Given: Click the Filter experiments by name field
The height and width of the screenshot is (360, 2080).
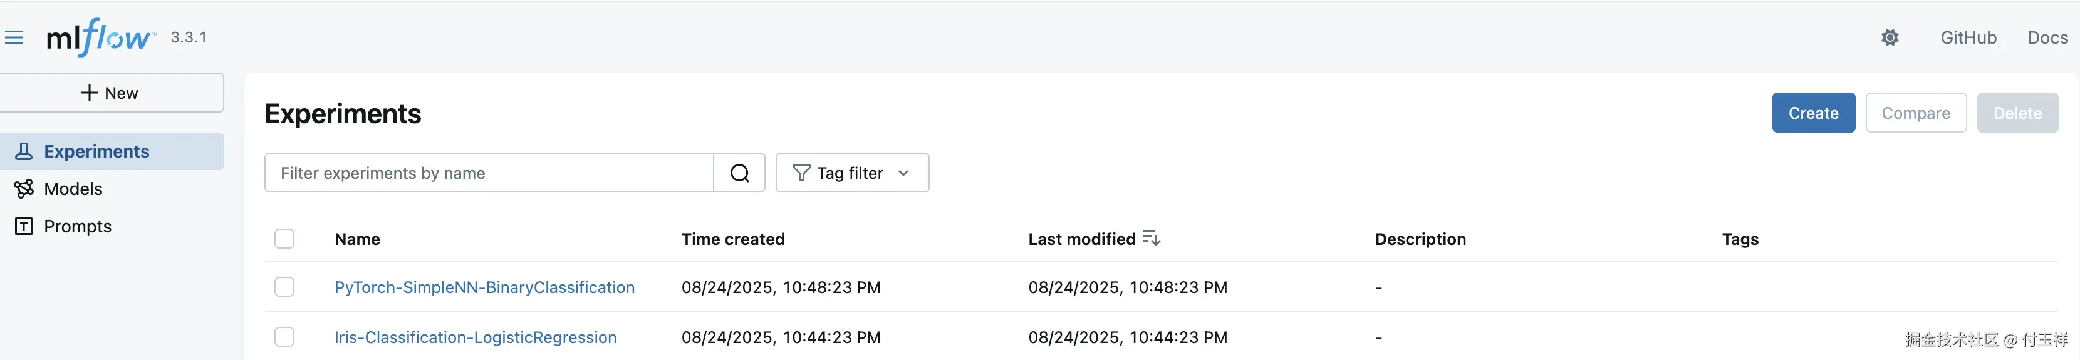Looking at the screenshot, I should 489,173.
